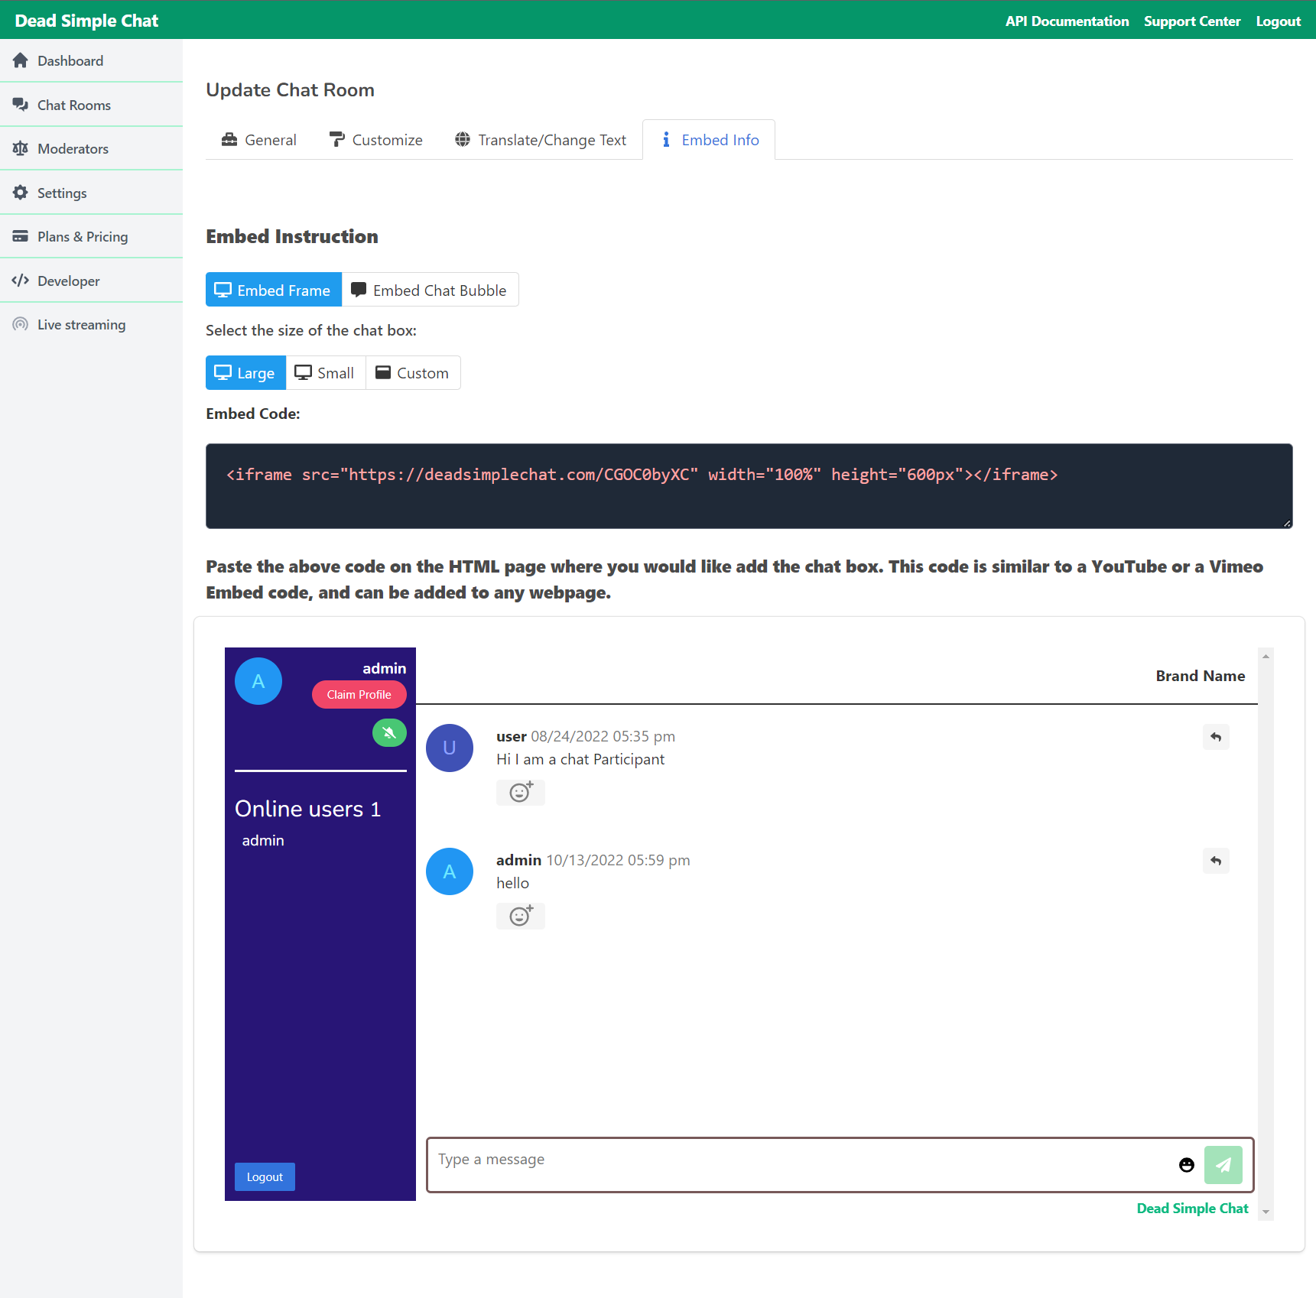Select the Embed Info tab
This screenshot has height=1298, width=1316.
click(709, 140)
